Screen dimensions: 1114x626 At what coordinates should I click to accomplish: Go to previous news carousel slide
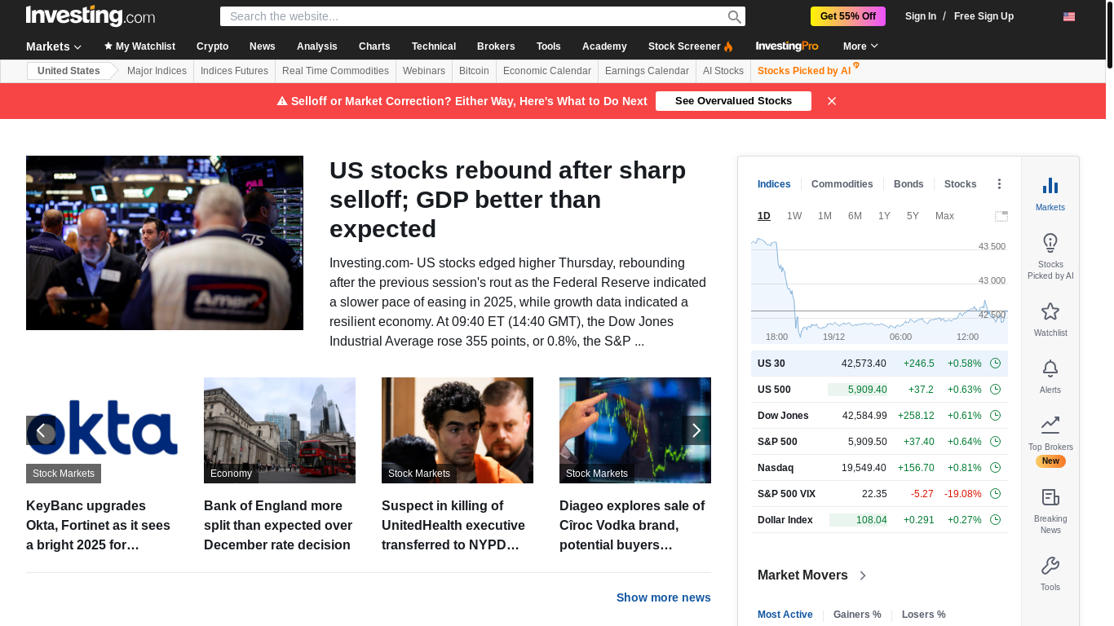tap(41, 430)
